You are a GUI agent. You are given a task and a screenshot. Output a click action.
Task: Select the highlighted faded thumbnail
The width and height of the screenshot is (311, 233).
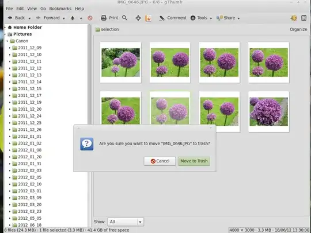[170, 108]
